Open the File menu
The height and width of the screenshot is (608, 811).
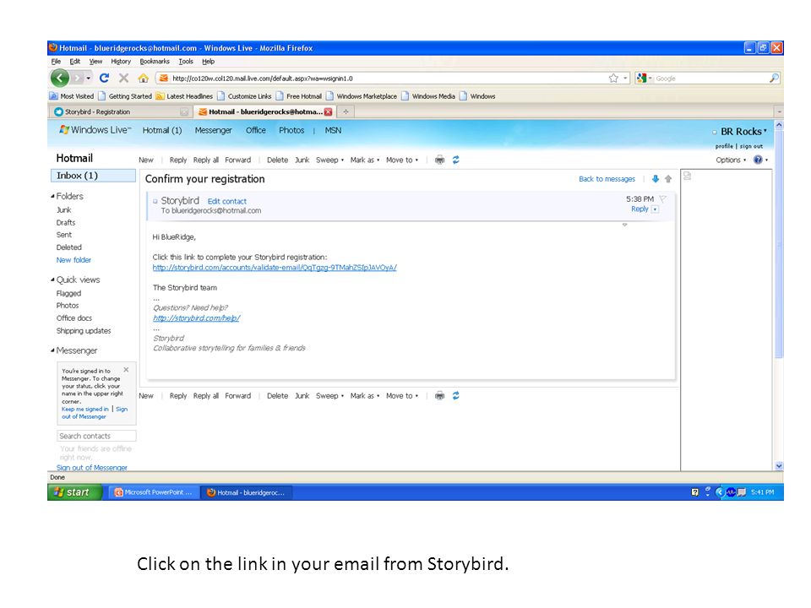point(56,61)
